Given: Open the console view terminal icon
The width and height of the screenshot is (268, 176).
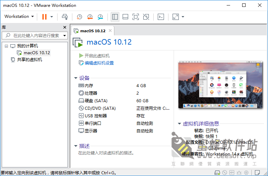Looking at the screenshot, I should [161, 17].
